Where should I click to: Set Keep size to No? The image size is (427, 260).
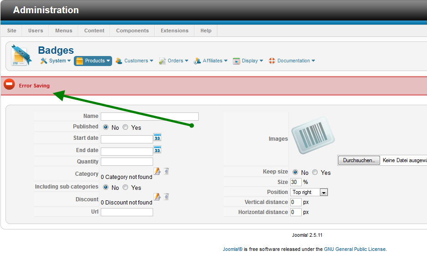pos(295,172)
